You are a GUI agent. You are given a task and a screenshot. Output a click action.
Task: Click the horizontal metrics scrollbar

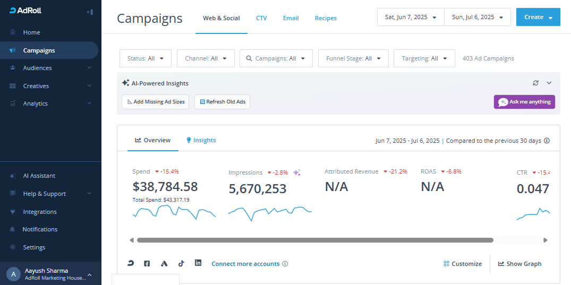[x=315, y=240]
